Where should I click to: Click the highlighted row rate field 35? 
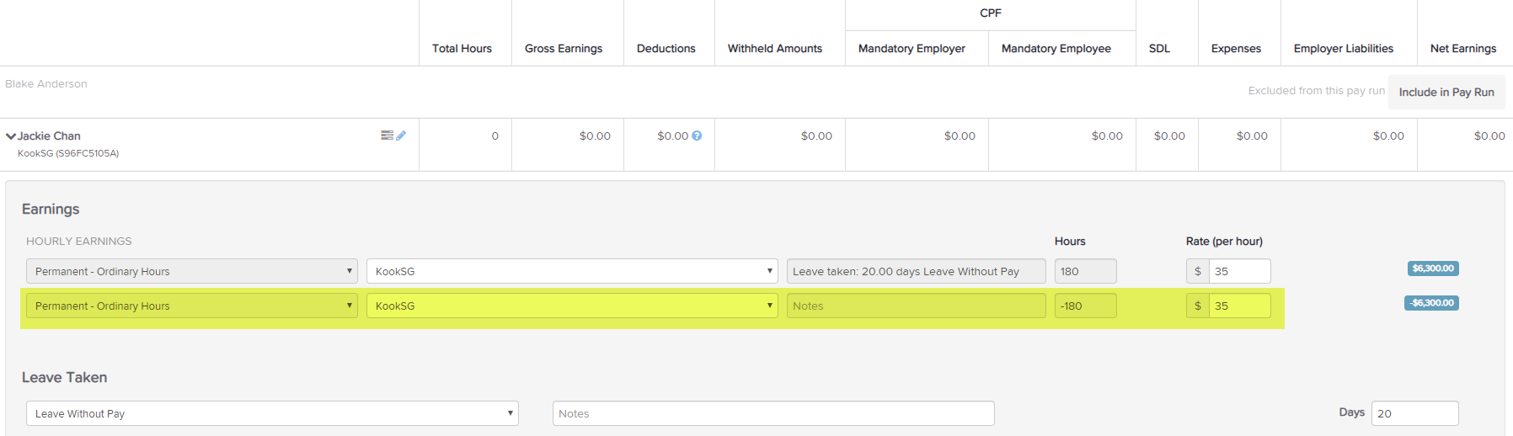pyautogui.click(x=1239, y=306)
